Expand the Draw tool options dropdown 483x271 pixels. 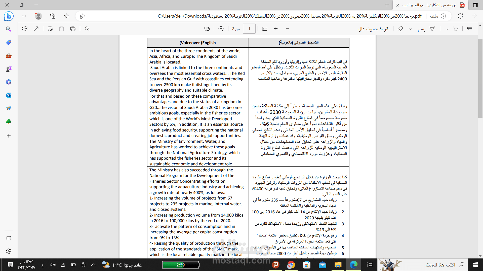click(410, 29)
